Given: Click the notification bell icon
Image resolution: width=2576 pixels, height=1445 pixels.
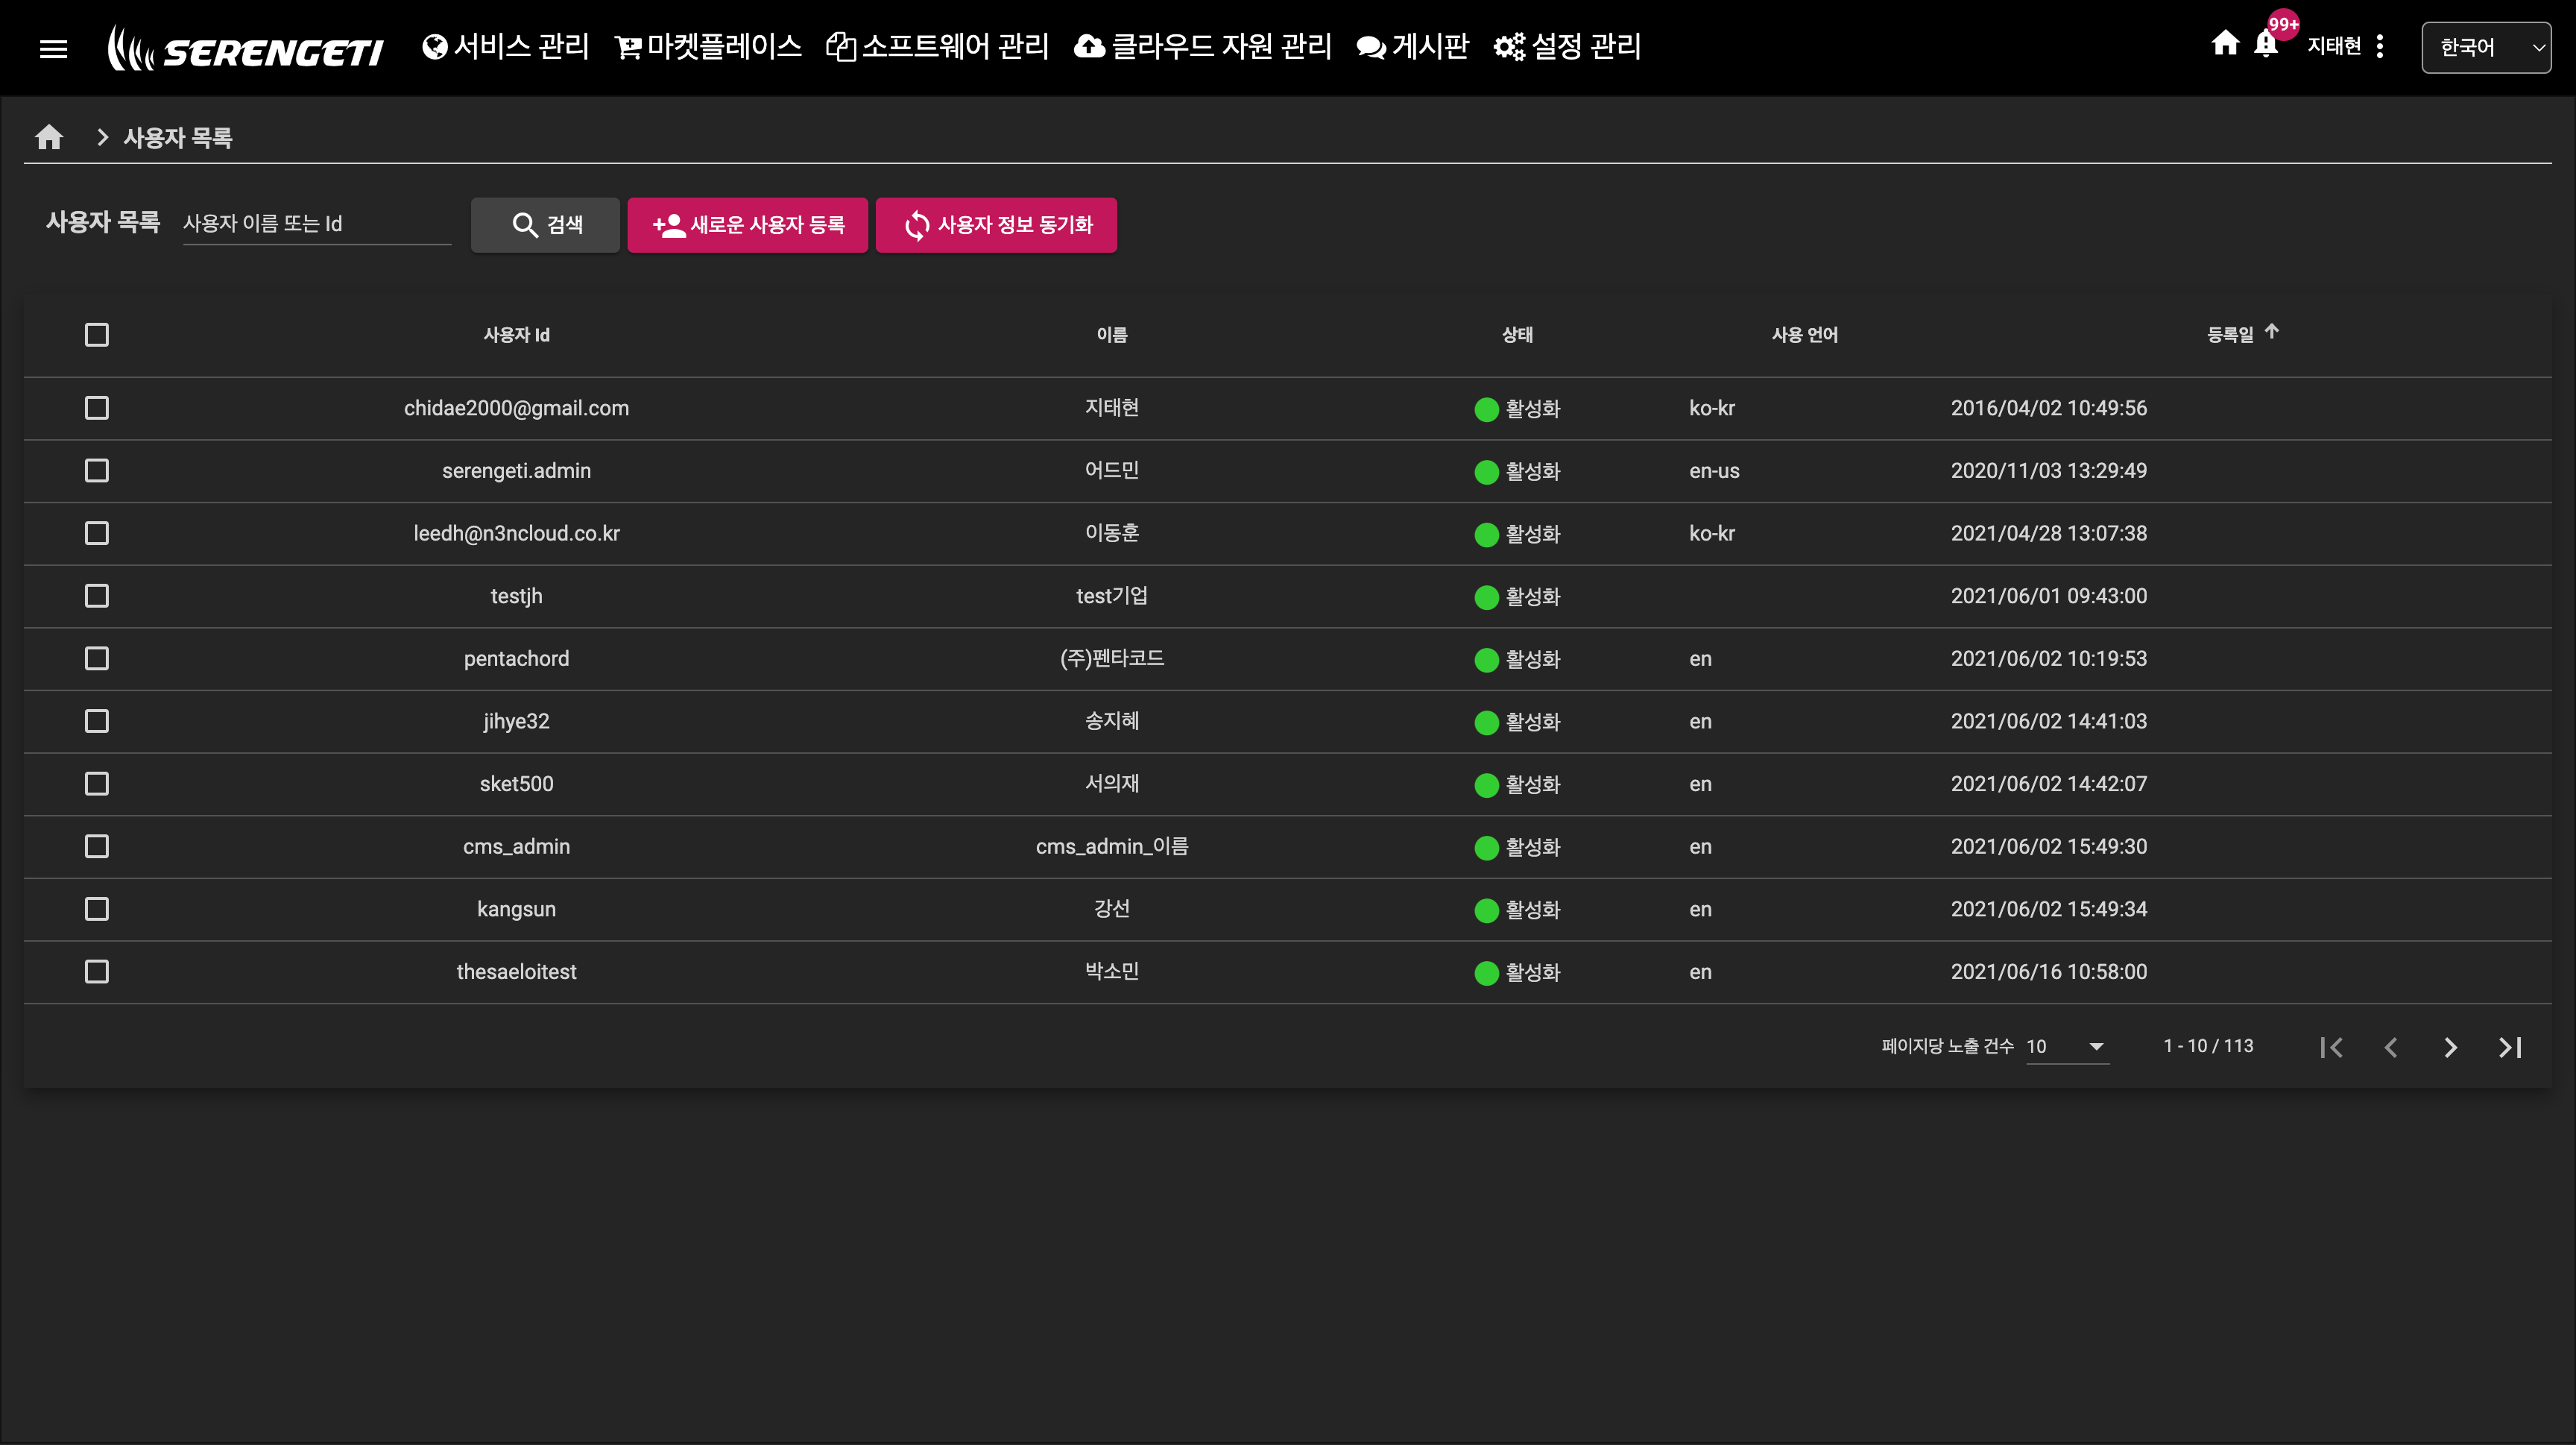Looking at the screenshot, I should (x=2266, y=45).
